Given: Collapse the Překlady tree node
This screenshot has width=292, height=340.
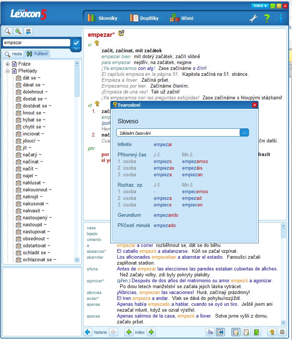Looking at the screenshot, I should point(8,71).
